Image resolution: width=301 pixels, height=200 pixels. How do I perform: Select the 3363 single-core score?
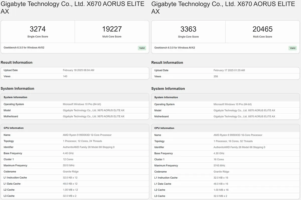[x=188, y=29]
